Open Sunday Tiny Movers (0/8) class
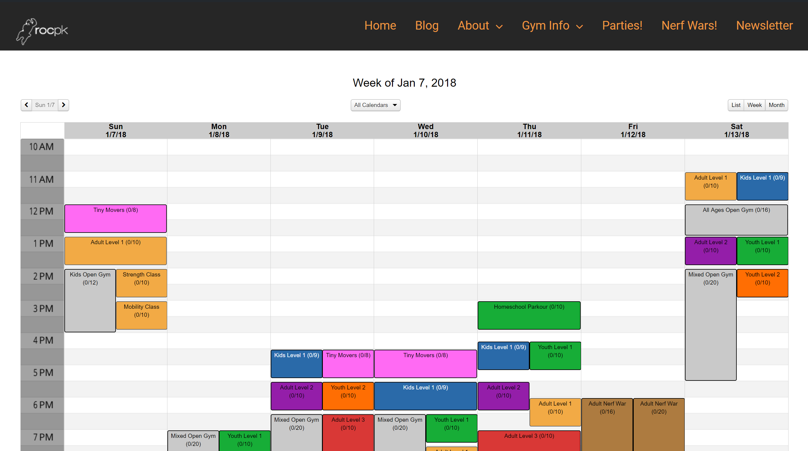The image size is (808, 451). coord(115,218)
